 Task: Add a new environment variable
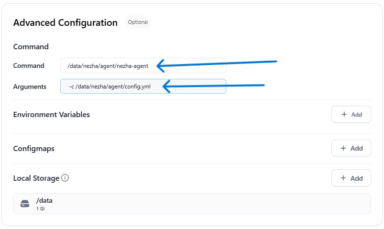351,114
